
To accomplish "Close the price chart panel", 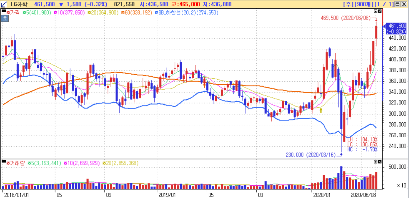I will click(x=380, y=11).
